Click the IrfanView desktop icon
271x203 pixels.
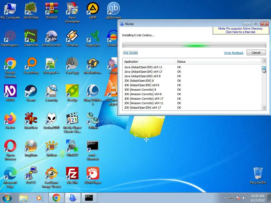coord(31,121)
